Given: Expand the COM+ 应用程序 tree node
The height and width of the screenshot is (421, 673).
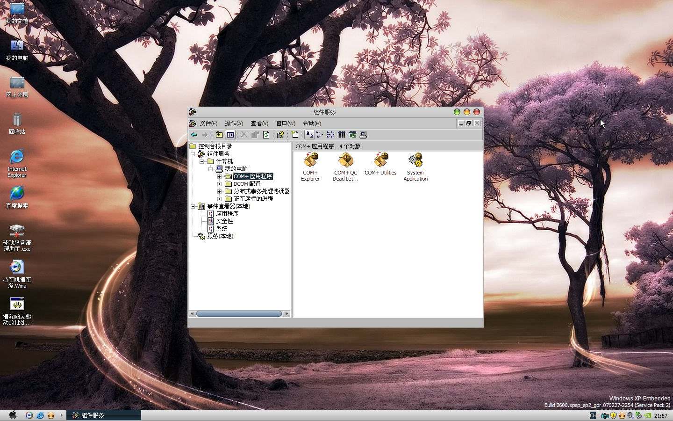Looking at the screenshot, I should point(220,176).
